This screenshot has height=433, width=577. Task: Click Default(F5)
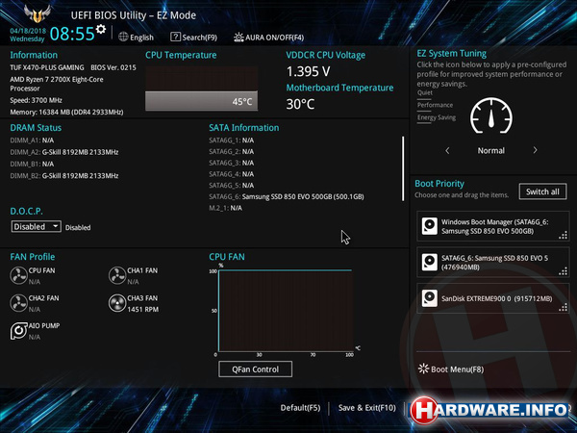coord(300,408)
